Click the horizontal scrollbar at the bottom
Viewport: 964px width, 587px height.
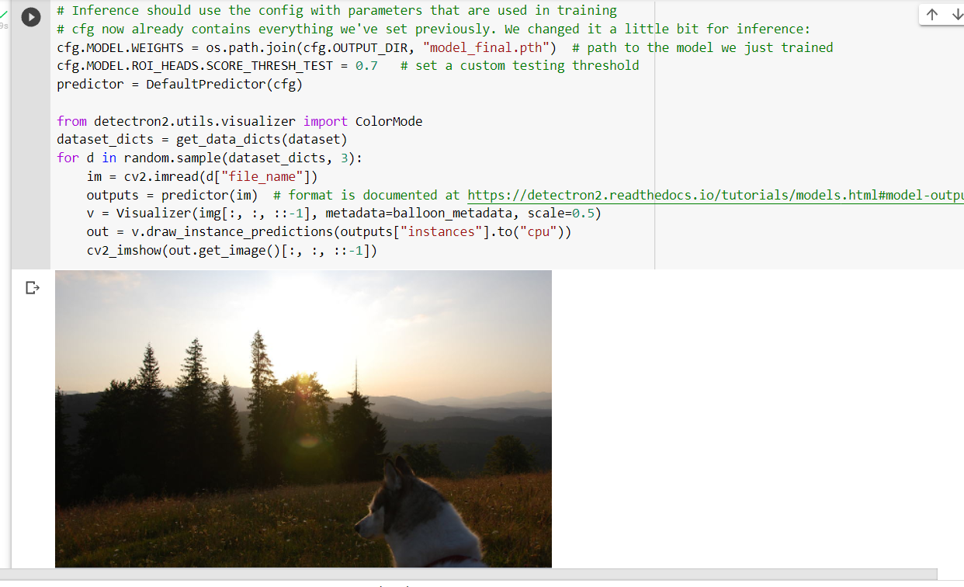tap(469, 574)
